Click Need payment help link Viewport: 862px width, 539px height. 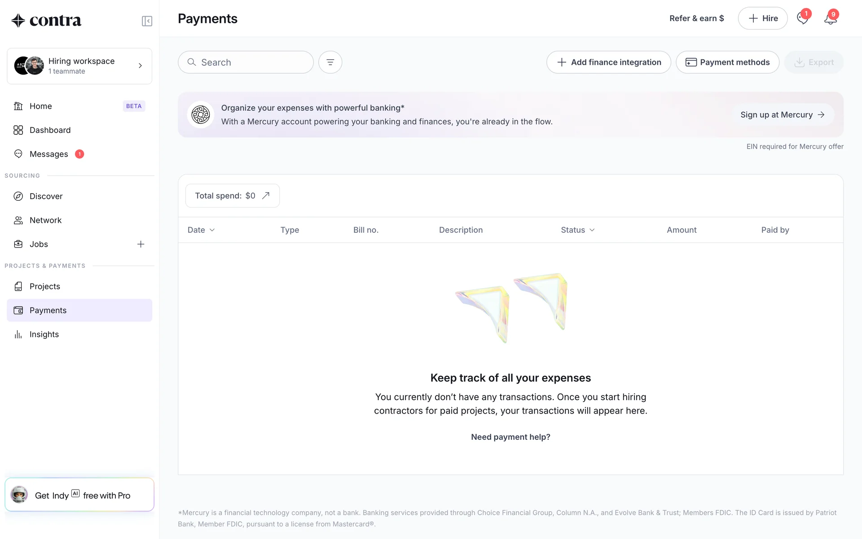pyautogui.click(x=510, y=437)
